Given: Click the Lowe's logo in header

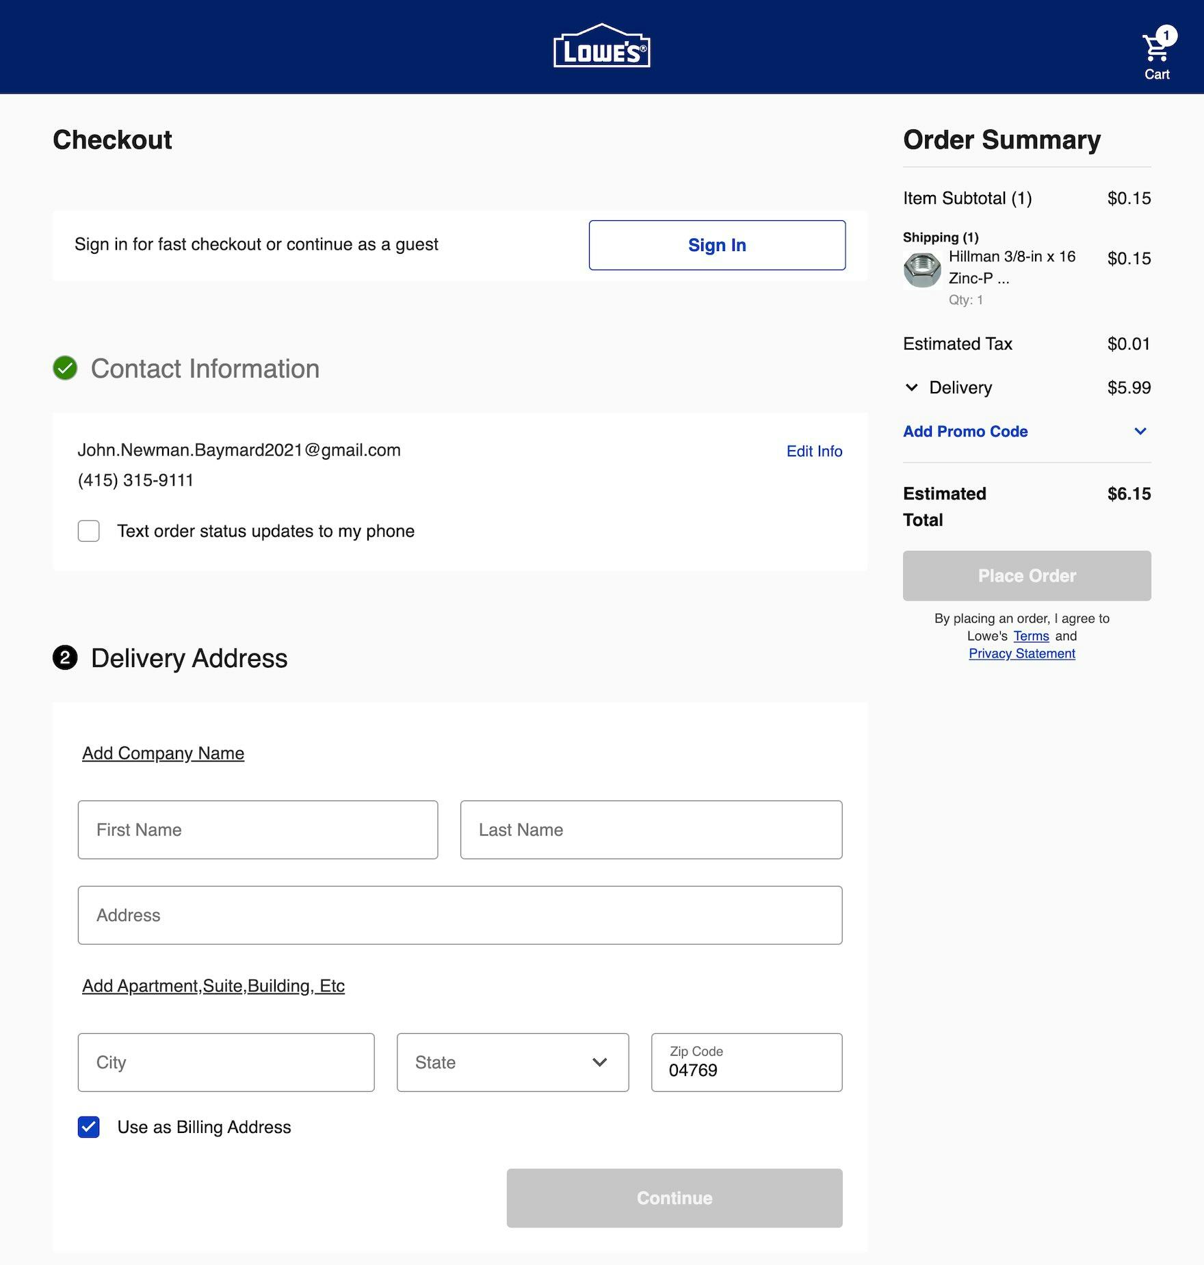Looking at the screenshot, I should [x=601, y=47].
